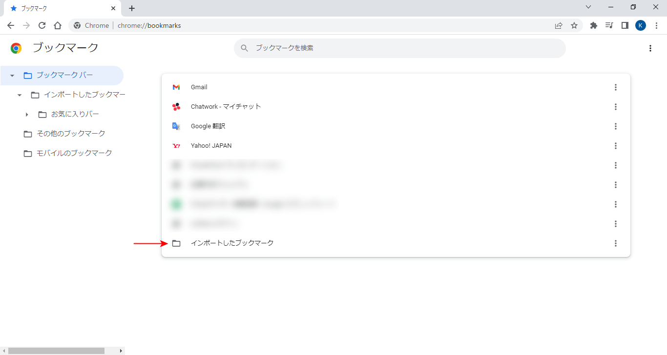
Task: Click the ブックマークを検索 search field
Action: coord(399,48)
